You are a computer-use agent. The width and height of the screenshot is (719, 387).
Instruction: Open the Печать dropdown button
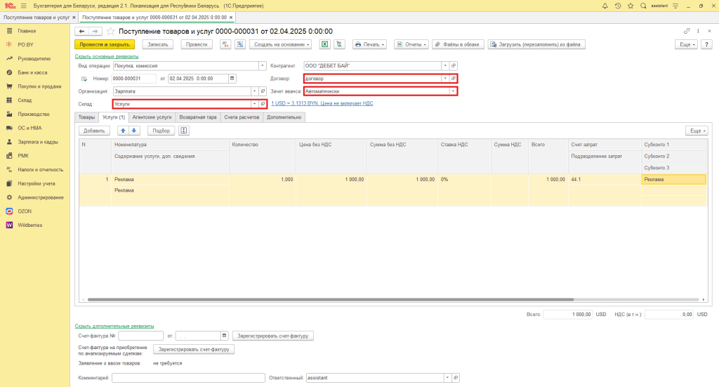tap(369, 44)
